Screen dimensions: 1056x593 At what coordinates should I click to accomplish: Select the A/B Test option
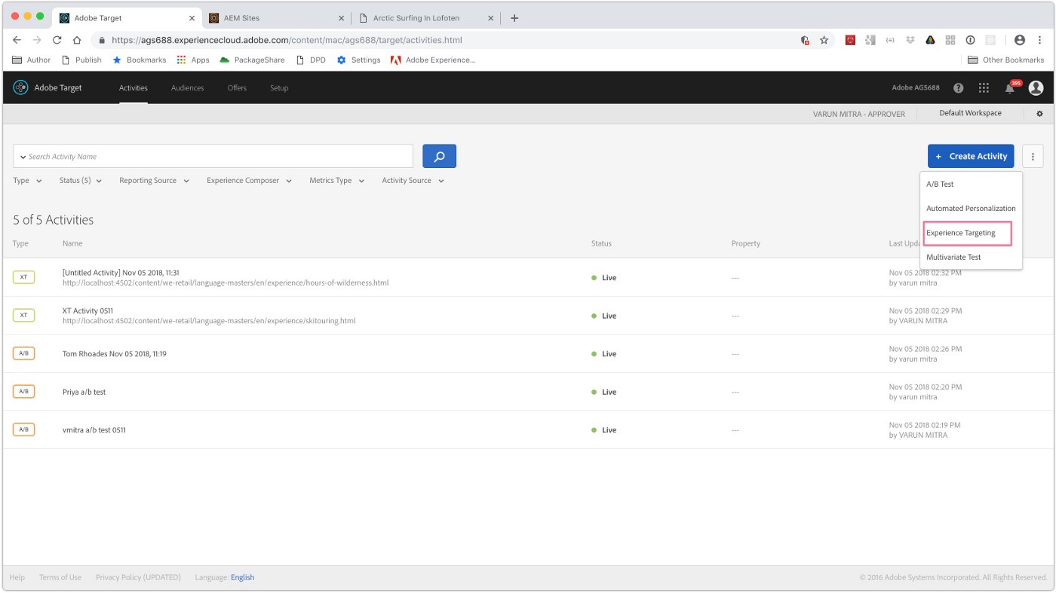[x=940, y=183]
